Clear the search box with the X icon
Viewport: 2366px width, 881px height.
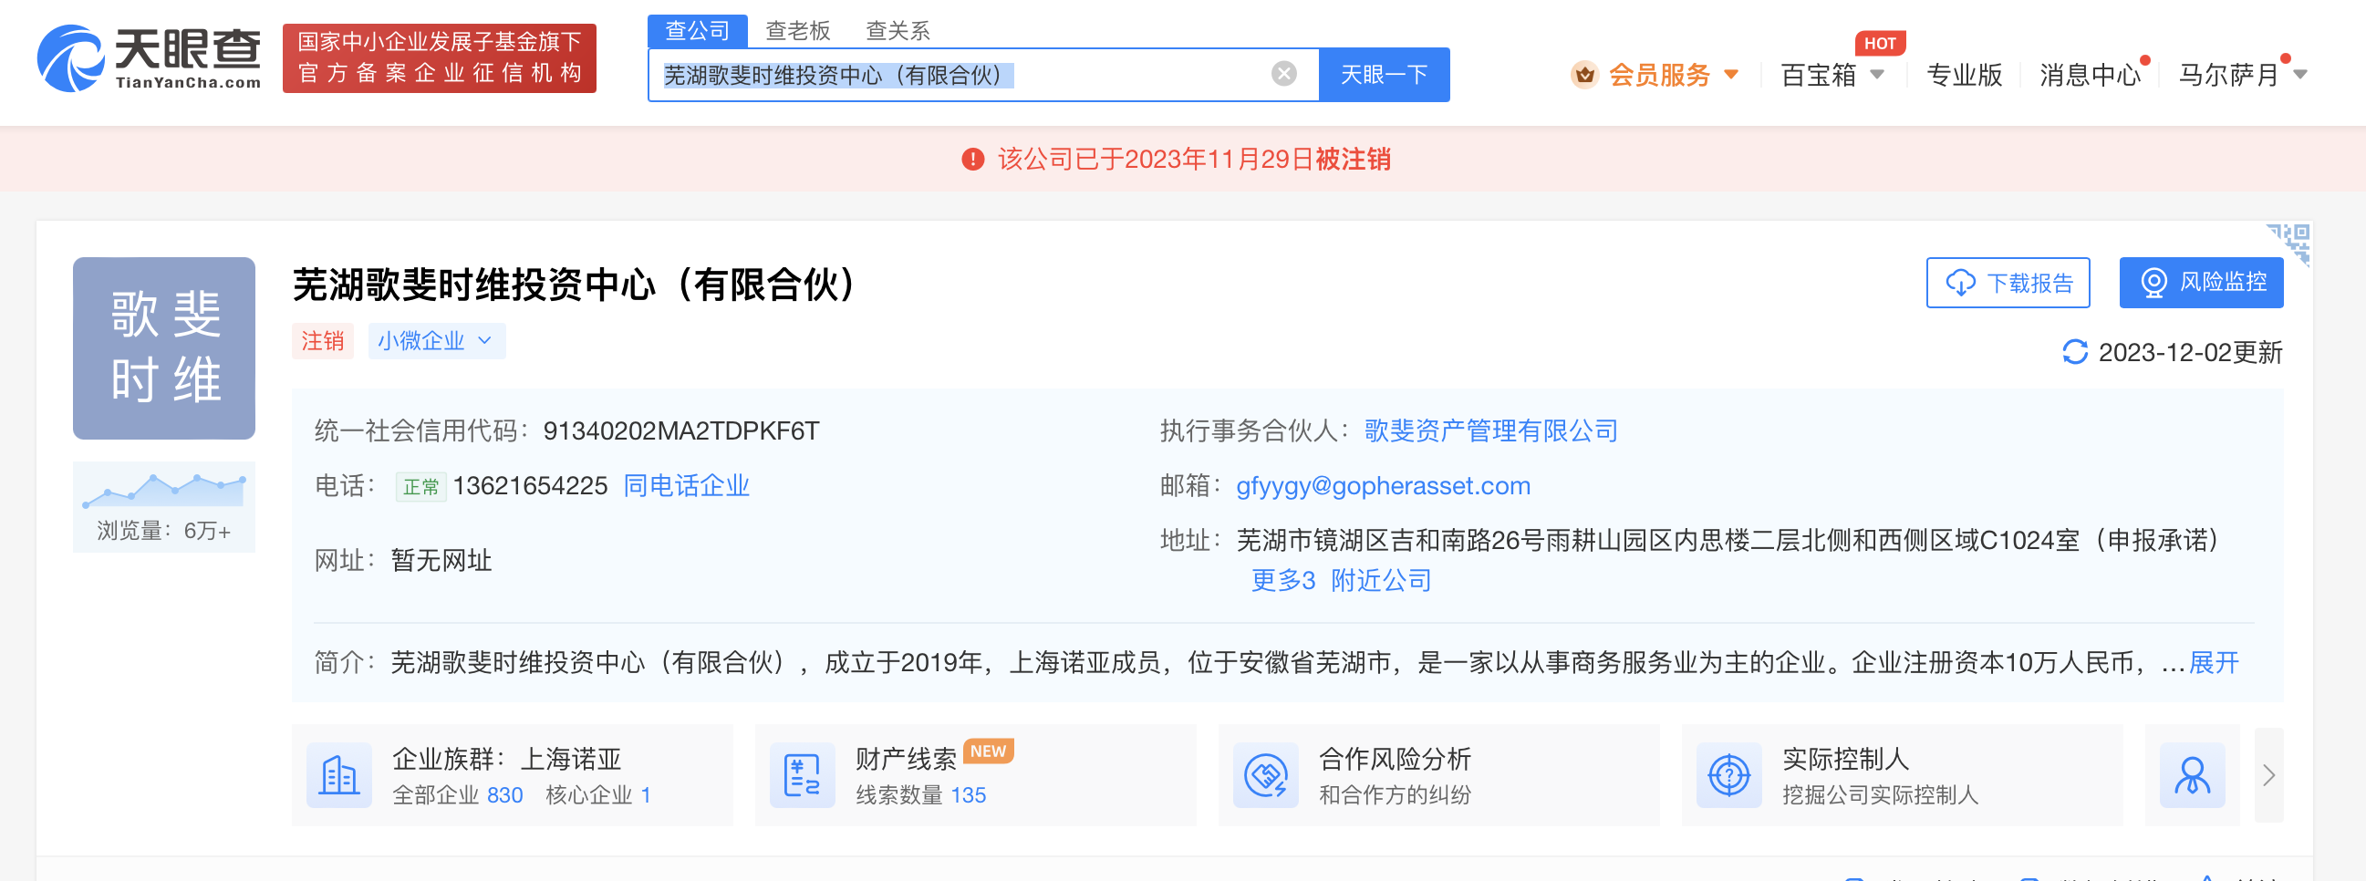point(1283,74)
